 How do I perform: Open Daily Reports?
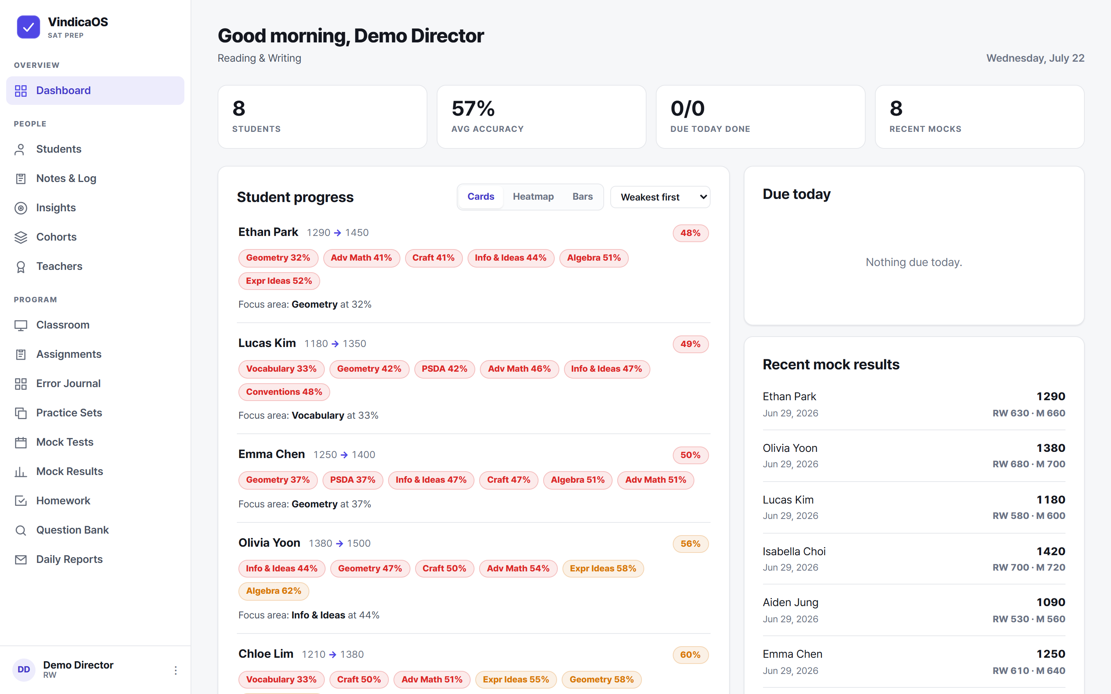point(95,559)
